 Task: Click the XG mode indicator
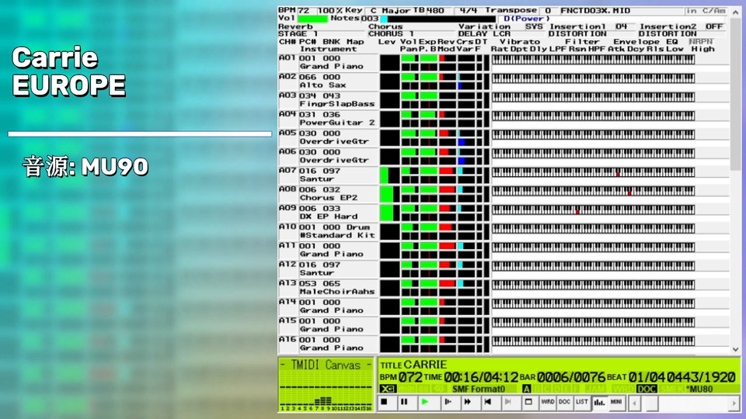pyautogui.click(x=388, y=389)
